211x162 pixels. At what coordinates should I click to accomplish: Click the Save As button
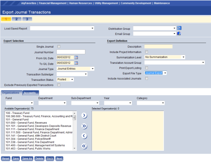[27, 159]
